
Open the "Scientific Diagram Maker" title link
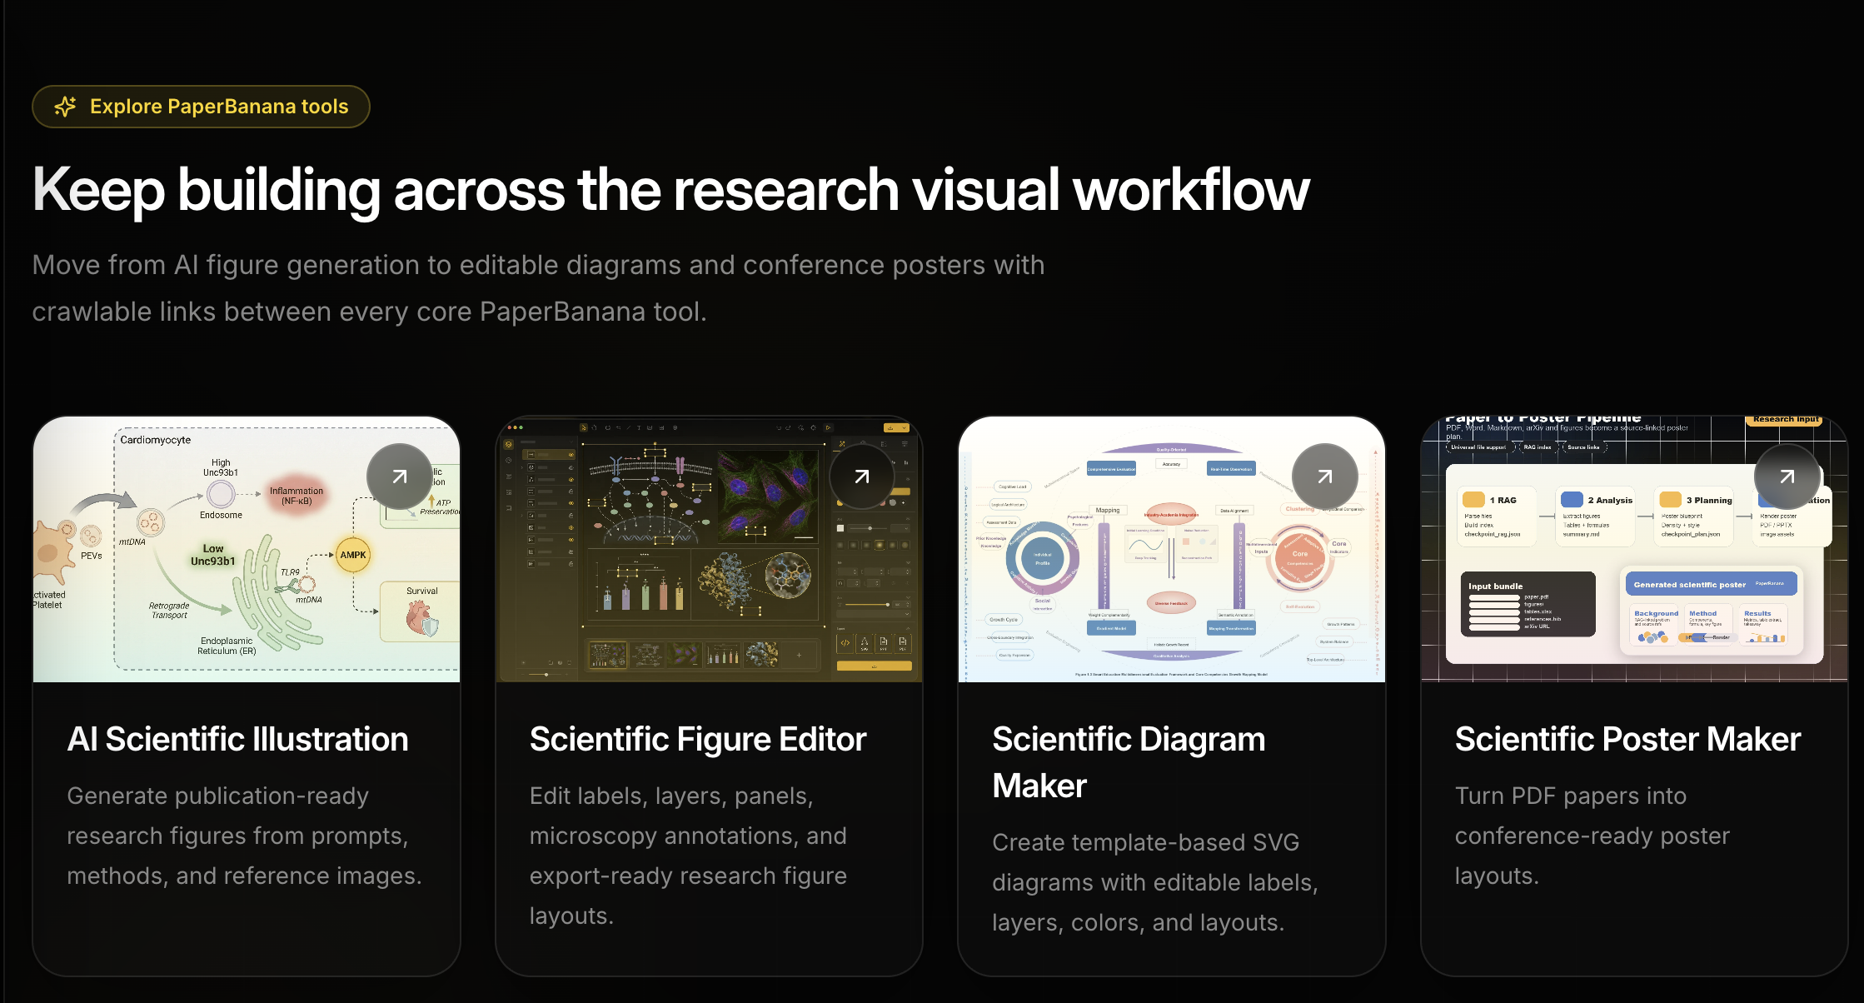point(1129,762)
